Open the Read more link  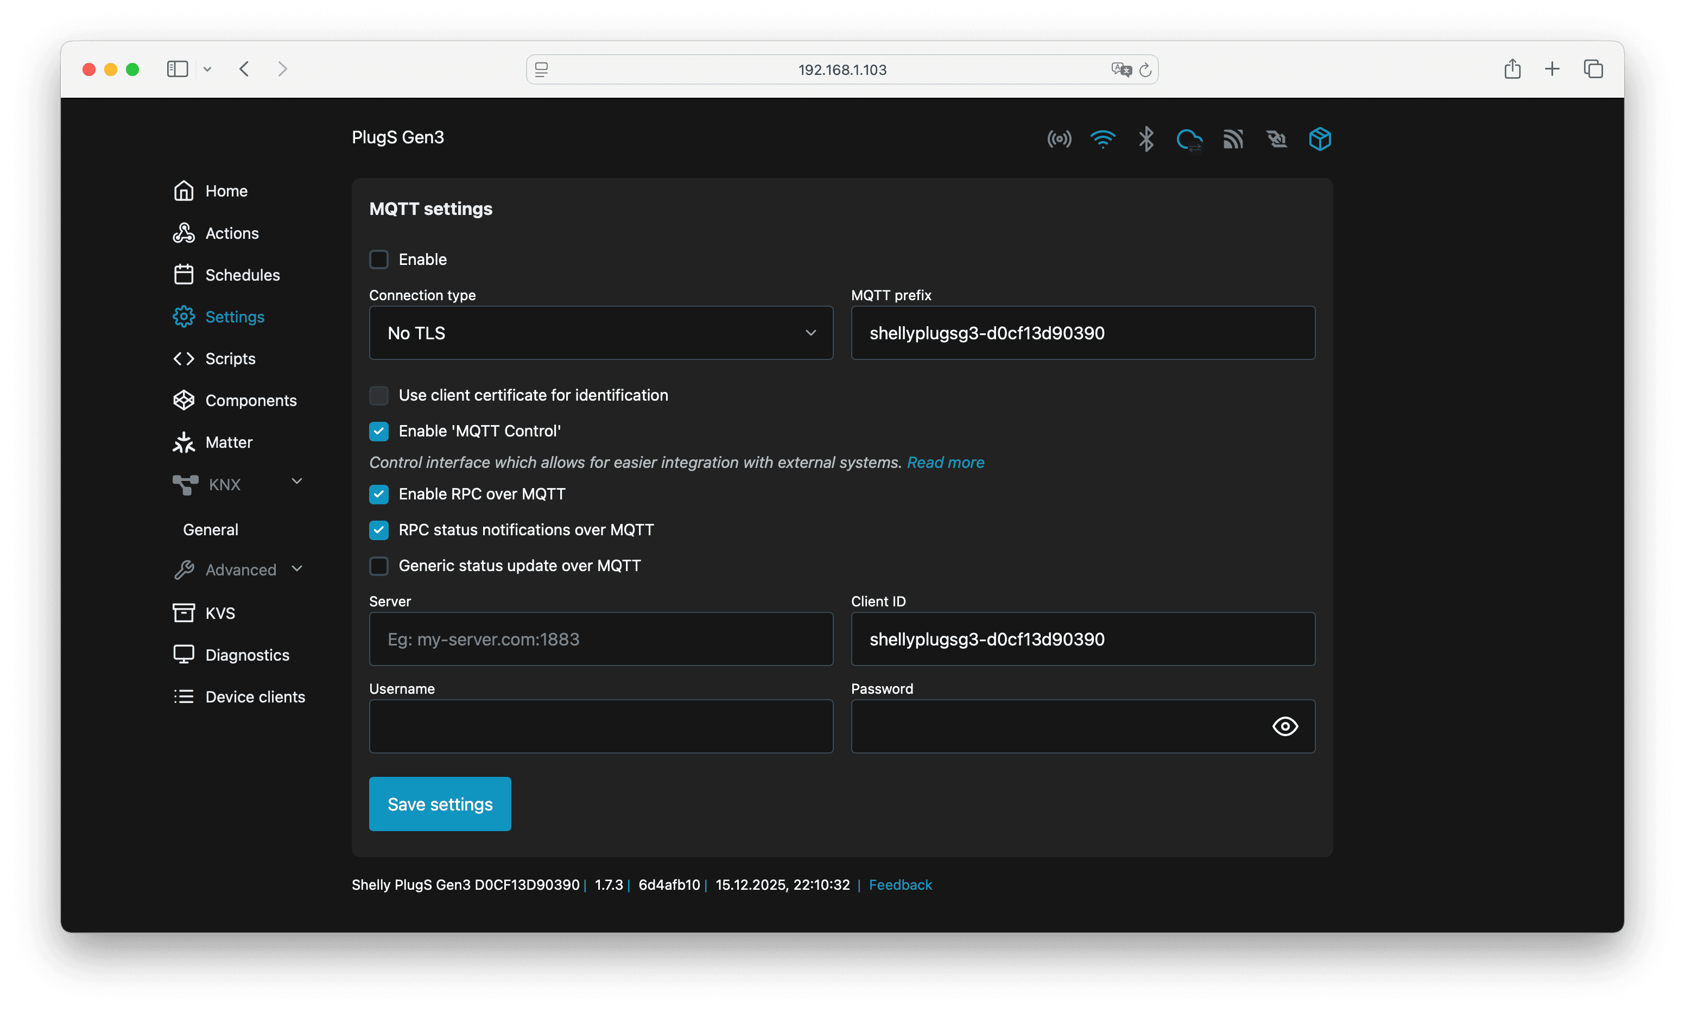pyautogui.click(x=945, y=463)
